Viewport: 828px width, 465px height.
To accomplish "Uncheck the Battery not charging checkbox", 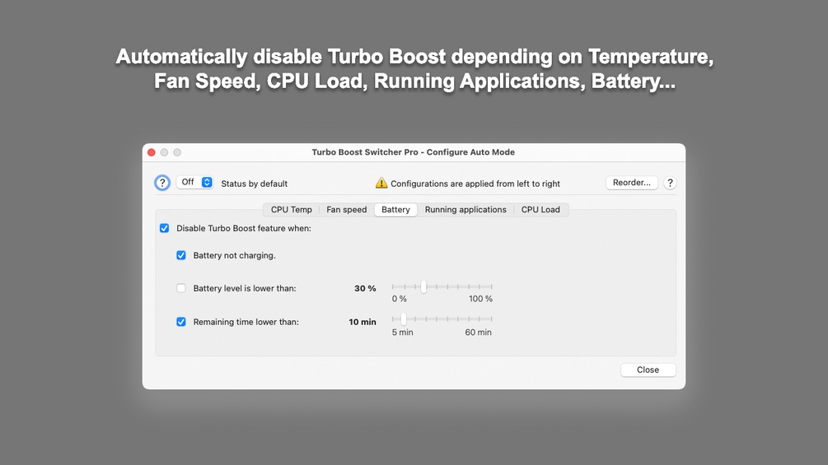I will (181, 255).
